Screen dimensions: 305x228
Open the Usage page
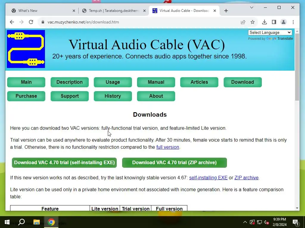click(113, 82)
